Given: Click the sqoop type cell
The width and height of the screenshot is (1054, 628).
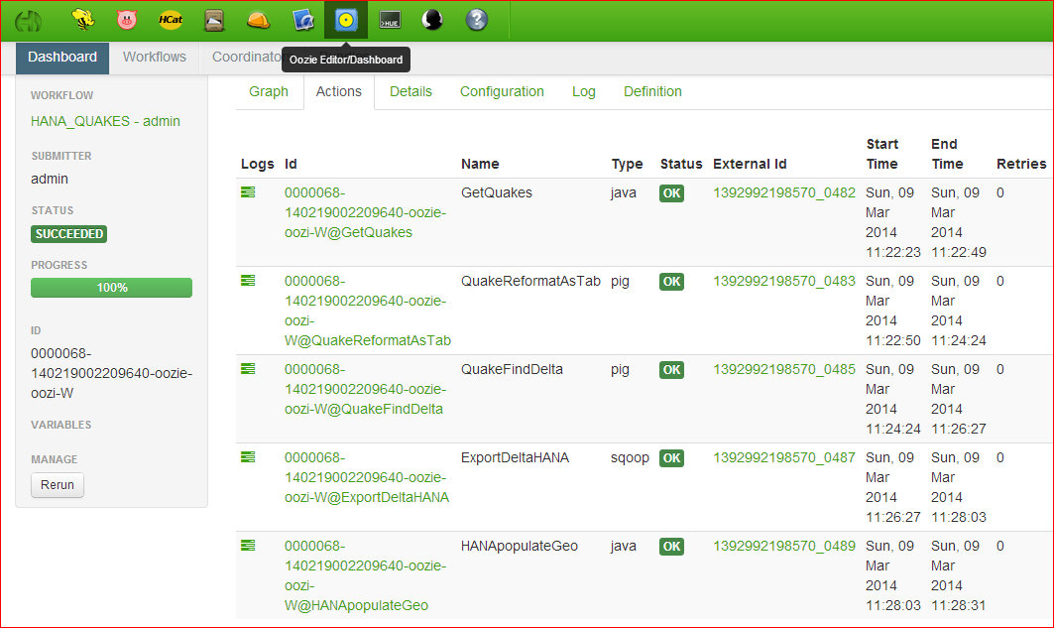Looking at the screenshot, I should pyautogui.click(x=630, y=457).
